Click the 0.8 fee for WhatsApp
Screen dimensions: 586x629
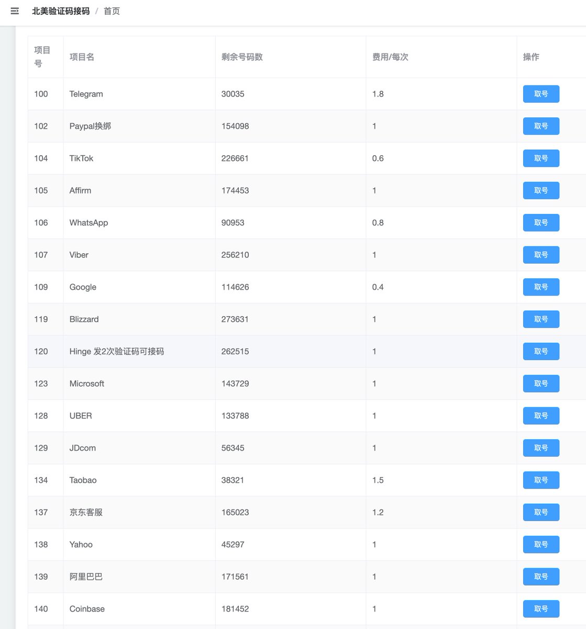[x=378, y=223]
